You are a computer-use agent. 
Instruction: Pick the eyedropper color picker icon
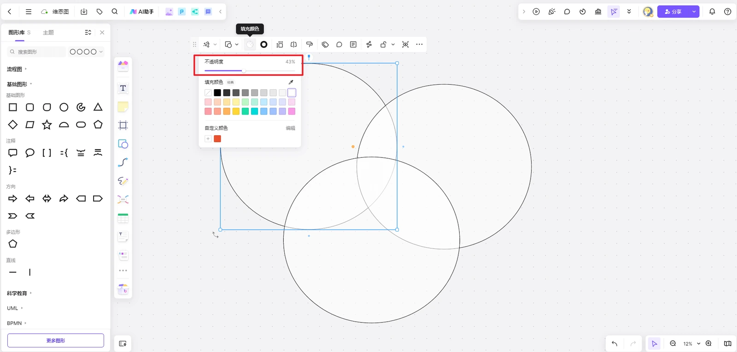[291, 82]
